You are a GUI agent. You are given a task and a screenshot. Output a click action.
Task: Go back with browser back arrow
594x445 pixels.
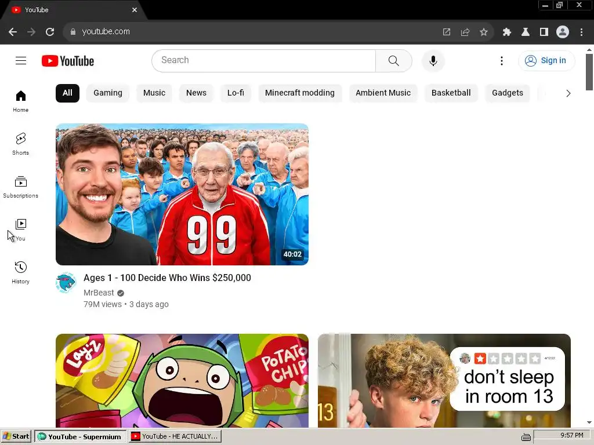pyautogui.click(x=13, y=32)
